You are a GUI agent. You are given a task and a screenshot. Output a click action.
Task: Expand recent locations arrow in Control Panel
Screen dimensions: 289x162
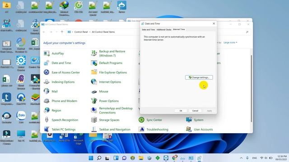56,32
